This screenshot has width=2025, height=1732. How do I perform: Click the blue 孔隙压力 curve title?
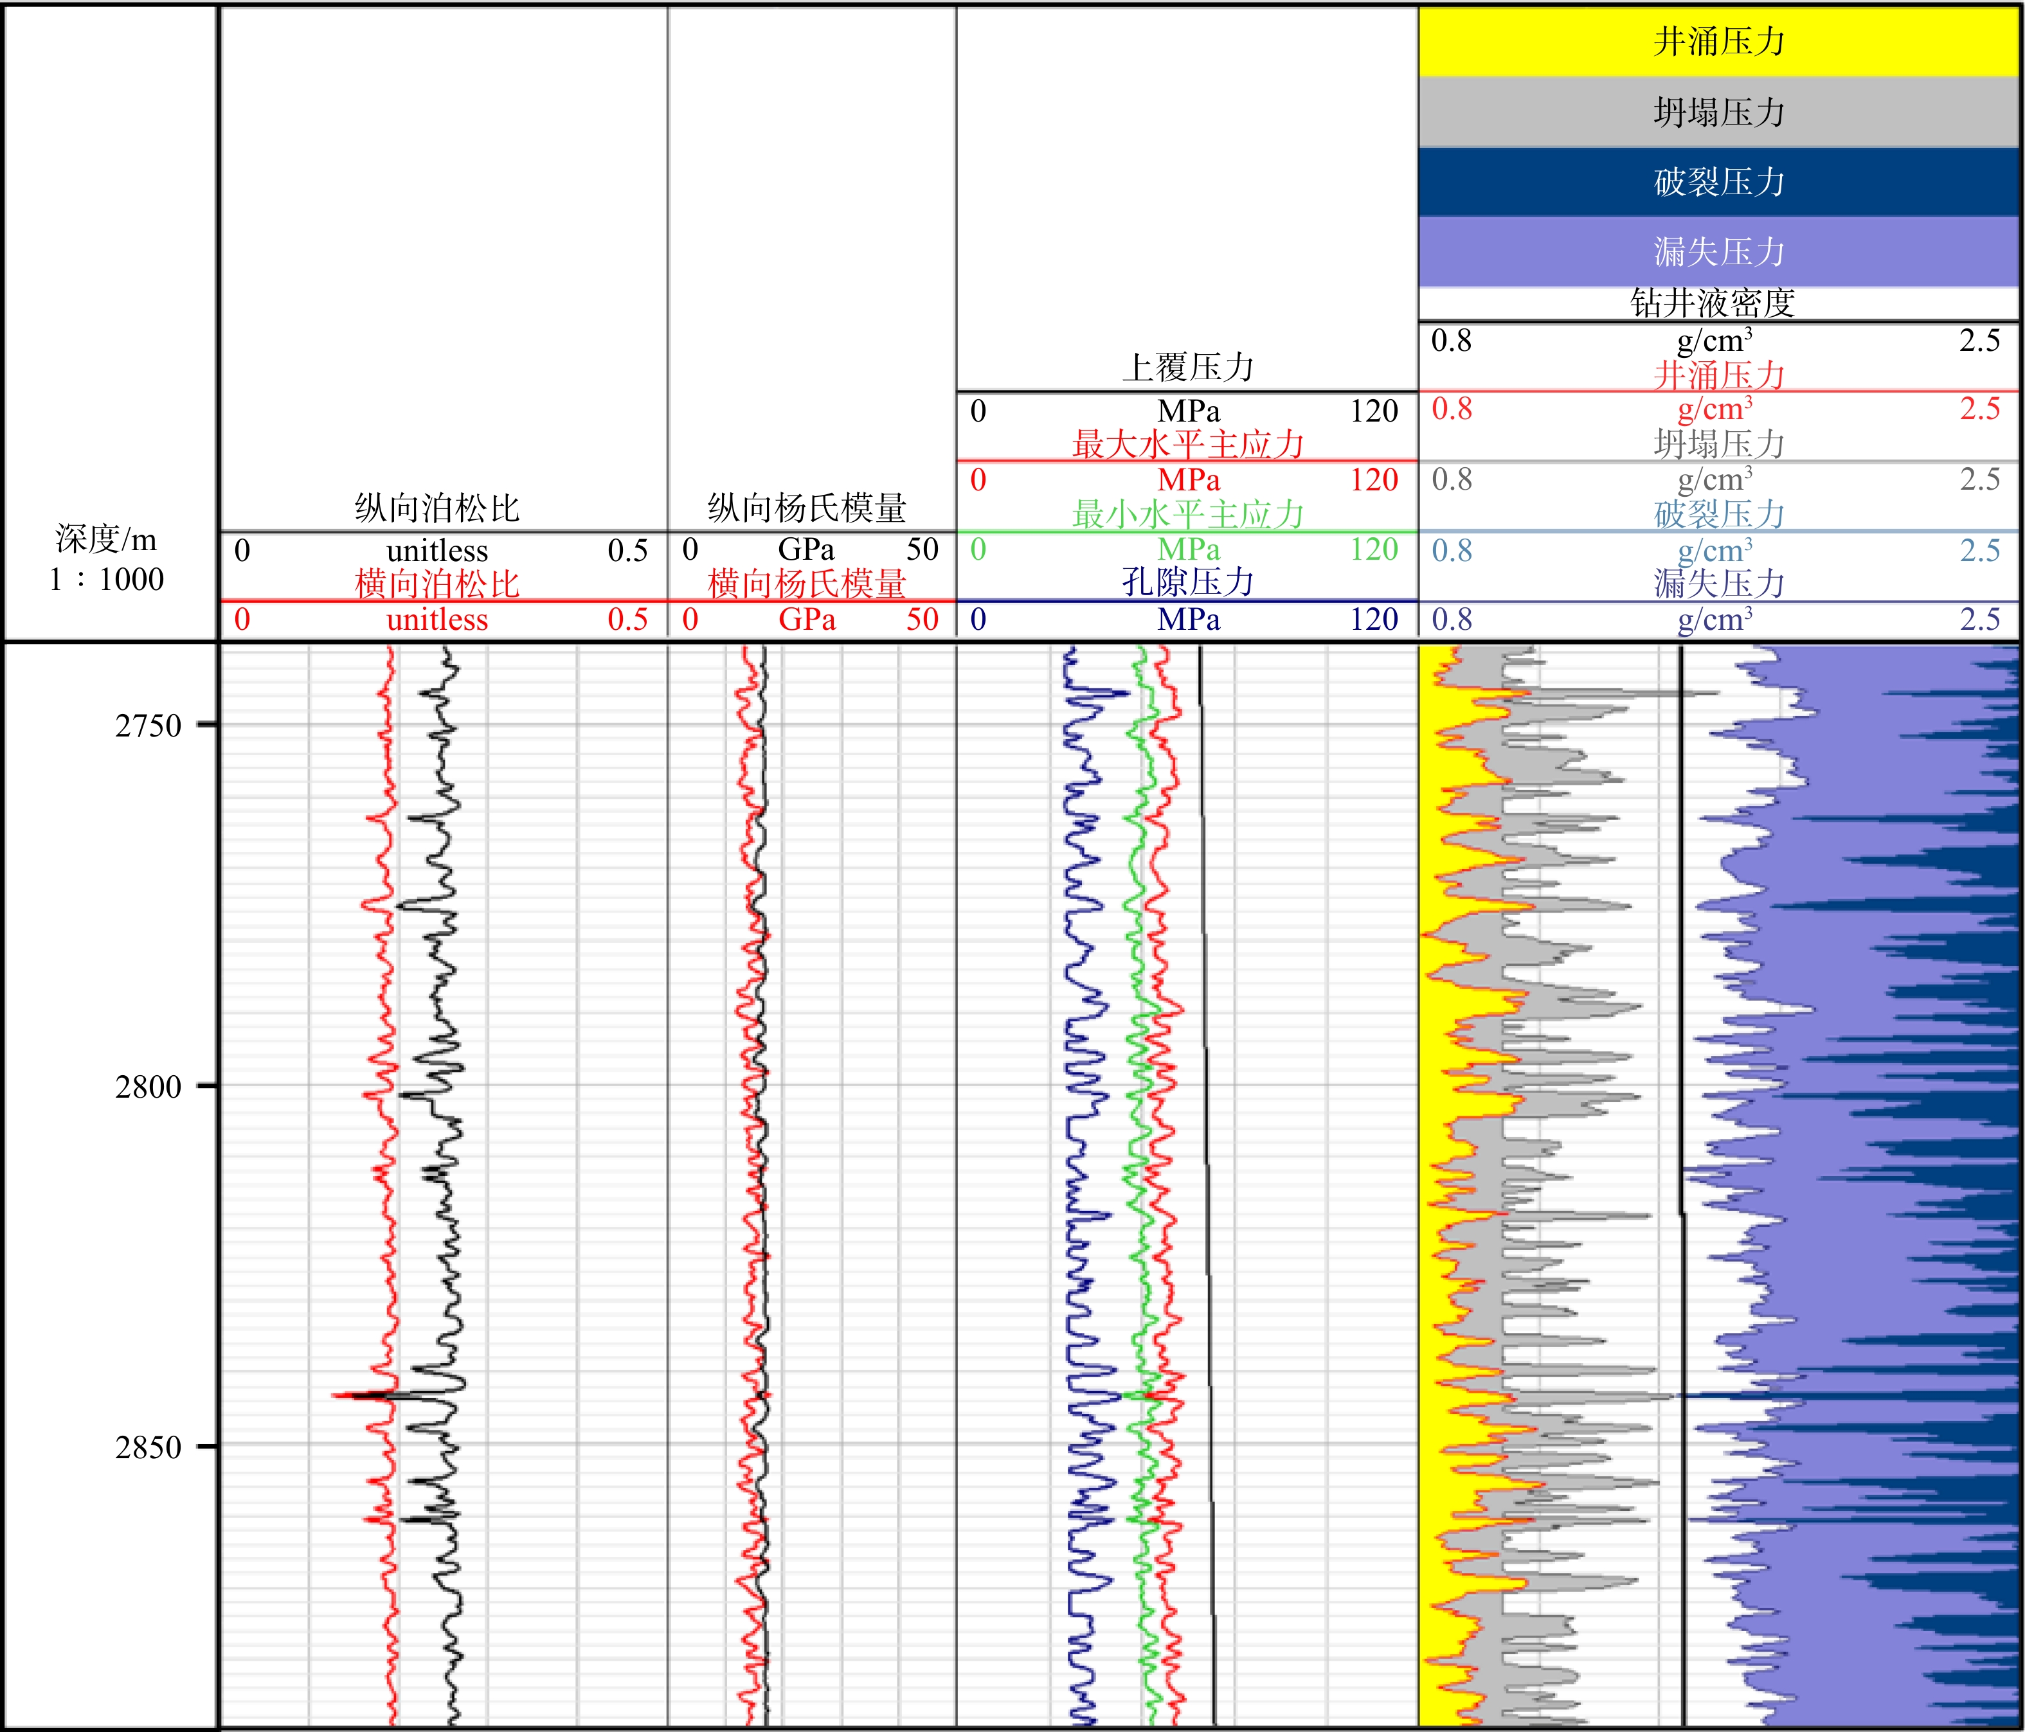(1187, 582)
